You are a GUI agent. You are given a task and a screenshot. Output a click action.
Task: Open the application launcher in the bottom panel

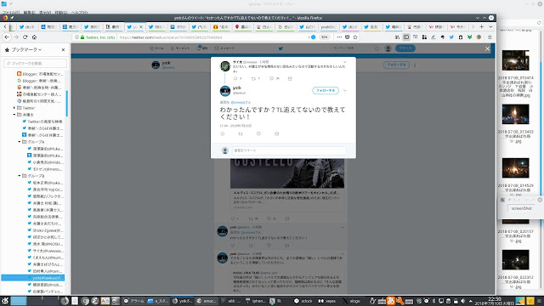pyautogui.click(x=5, y=301)
